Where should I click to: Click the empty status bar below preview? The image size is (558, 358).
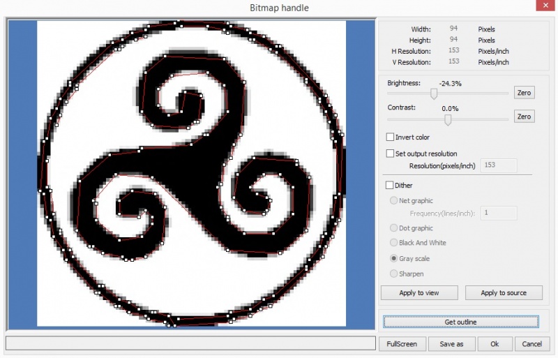(x=190, y=343)
